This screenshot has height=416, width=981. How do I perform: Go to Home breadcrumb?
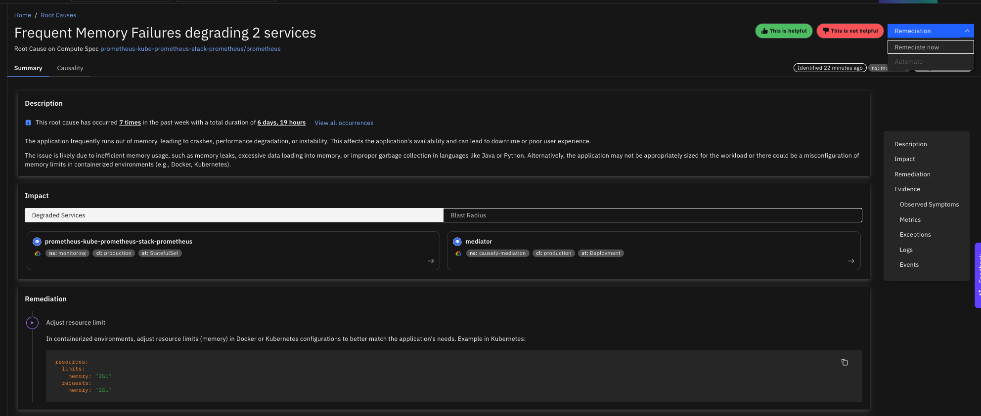23,15
